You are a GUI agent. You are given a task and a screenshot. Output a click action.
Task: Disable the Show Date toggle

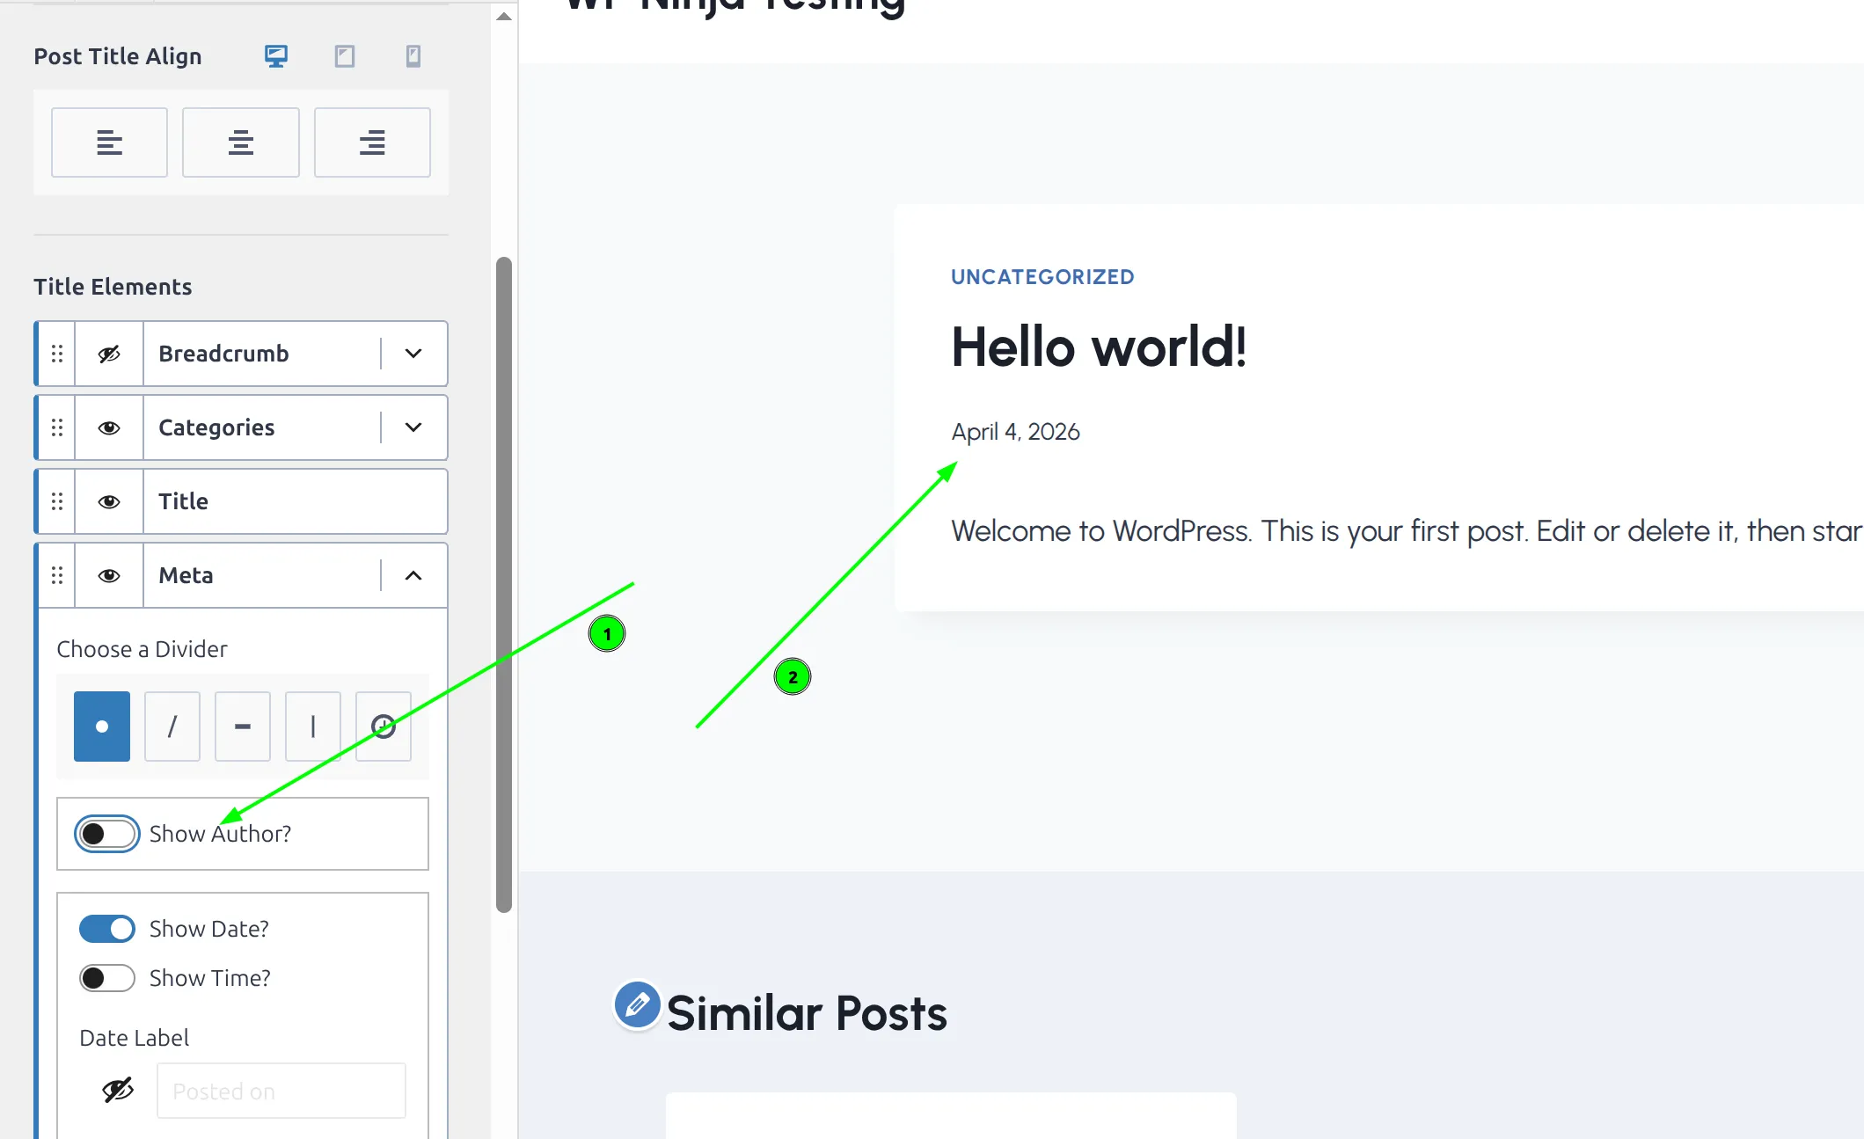click(106, 929)
